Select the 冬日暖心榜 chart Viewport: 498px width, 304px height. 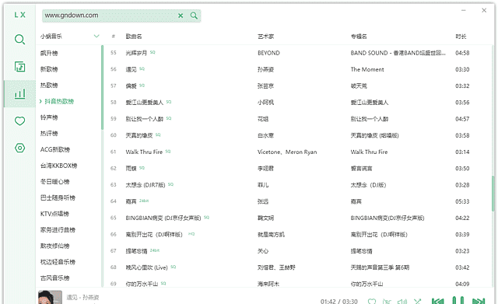coord(55,181)
